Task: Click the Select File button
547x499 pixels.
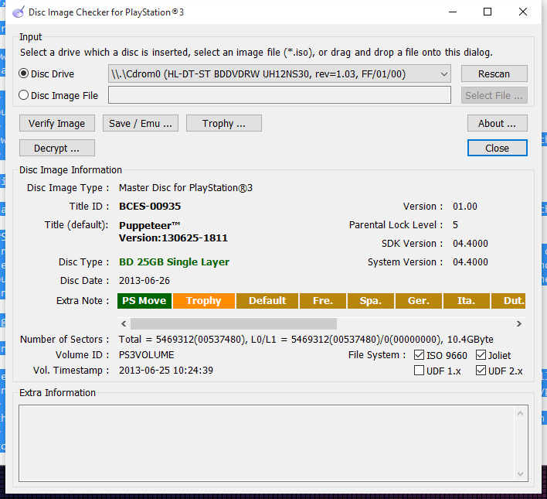Action: 494,95
